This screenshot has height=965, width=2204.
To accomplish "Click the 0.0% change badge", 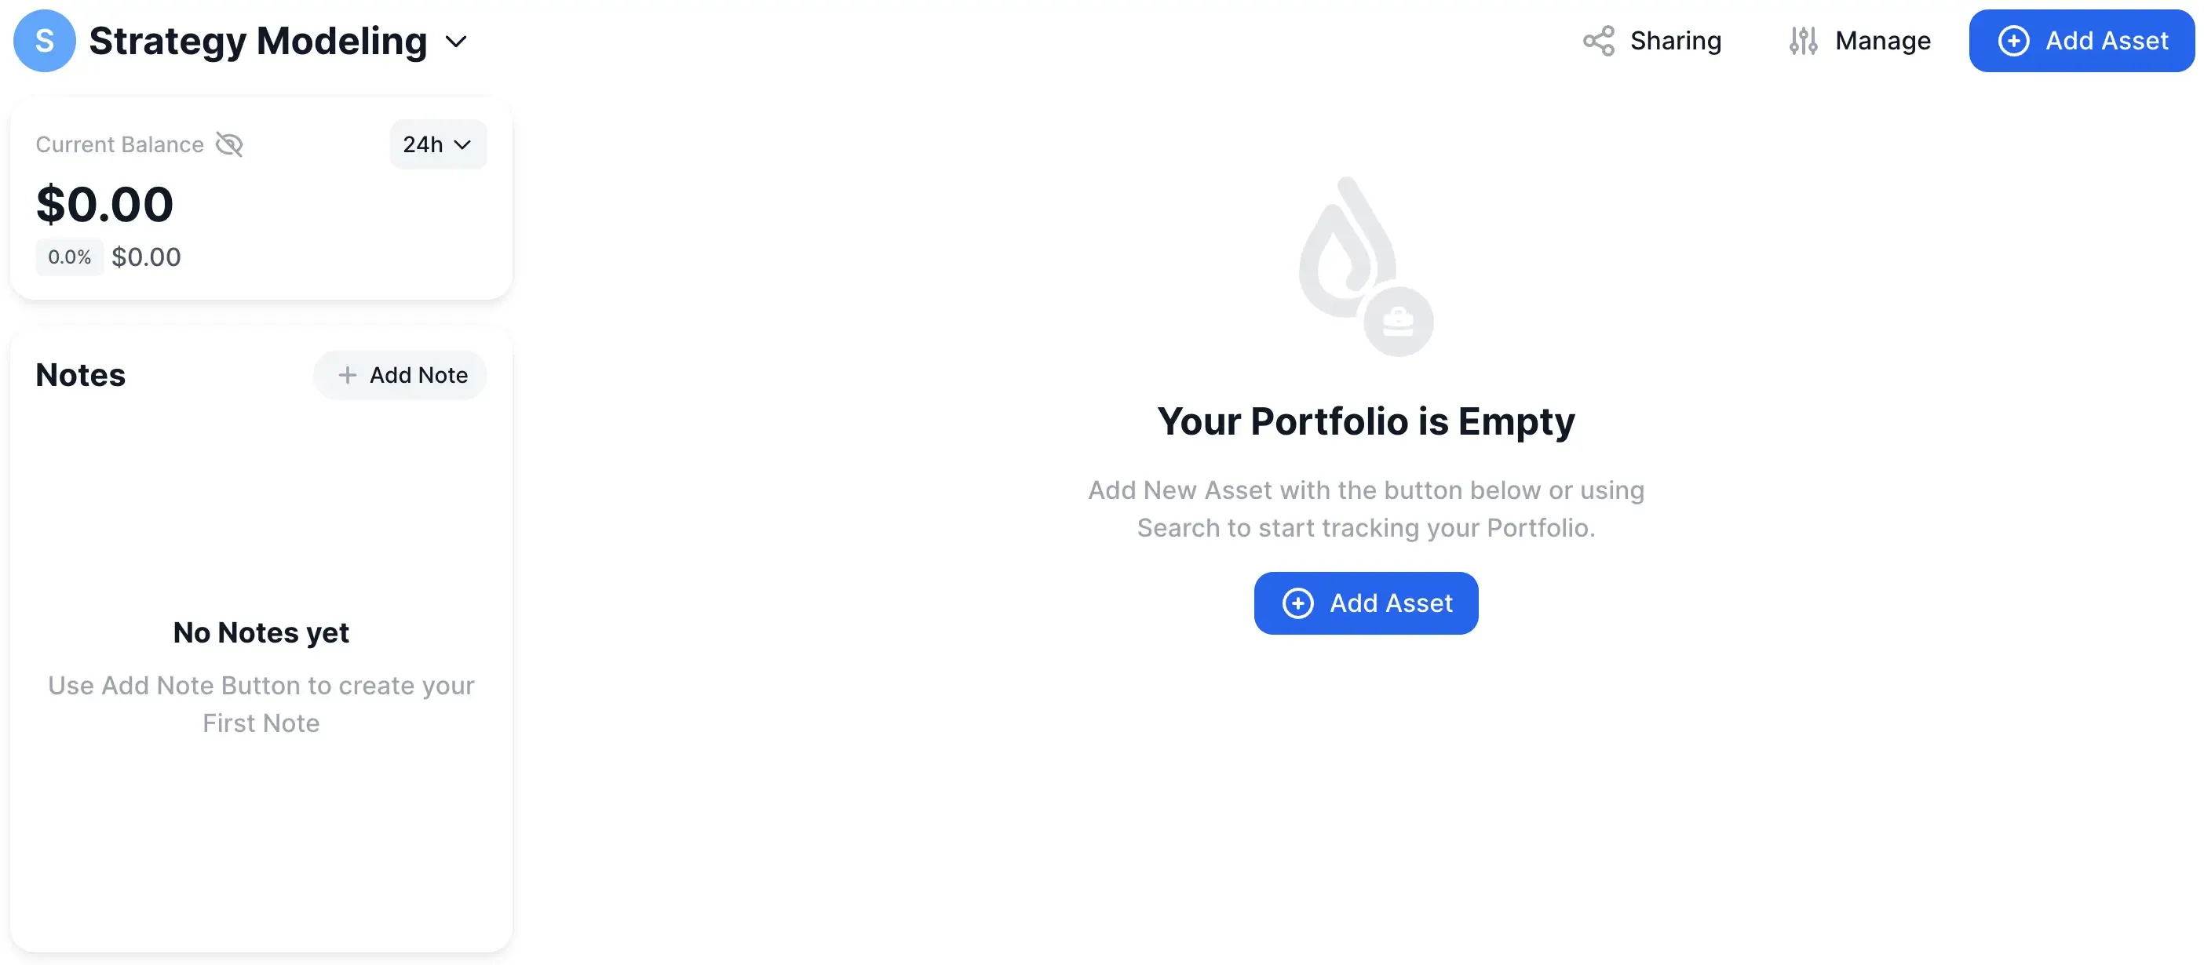I will coord(69,256).
